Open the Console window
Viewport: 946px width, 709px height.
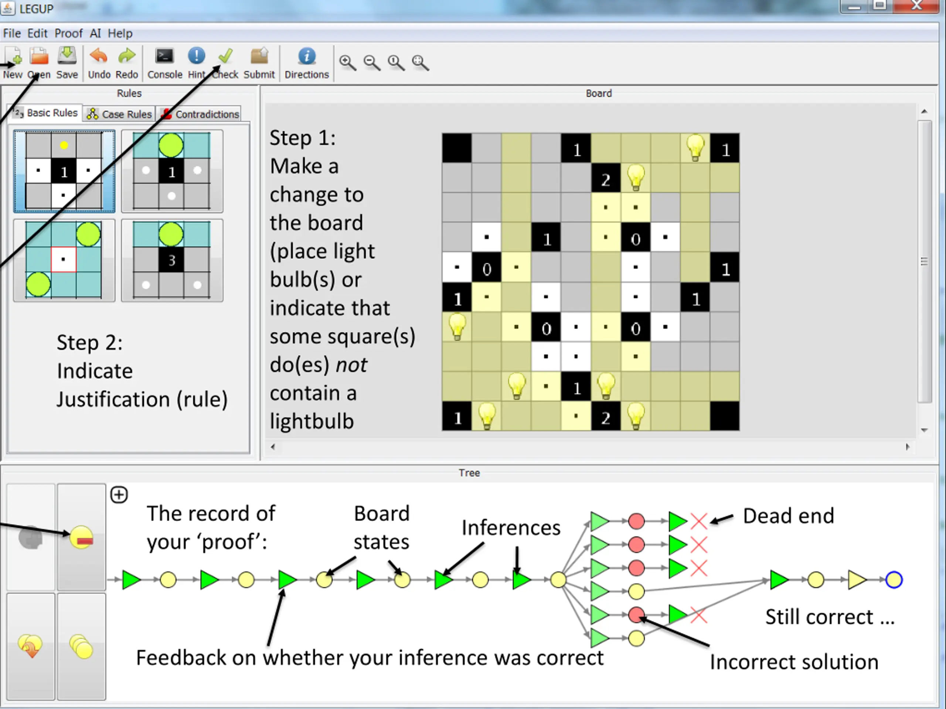165,56
